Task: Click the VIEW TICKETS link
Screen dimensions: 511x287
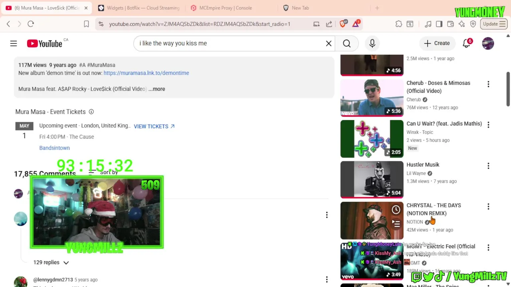Action: 154,126
